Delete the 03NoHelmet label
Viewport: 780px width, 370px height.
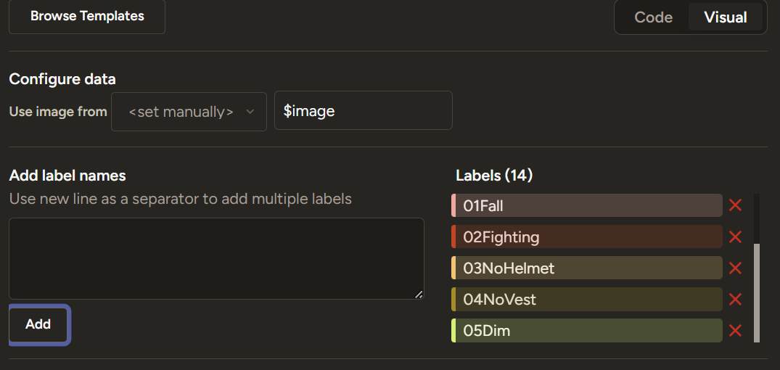(735, 268)
